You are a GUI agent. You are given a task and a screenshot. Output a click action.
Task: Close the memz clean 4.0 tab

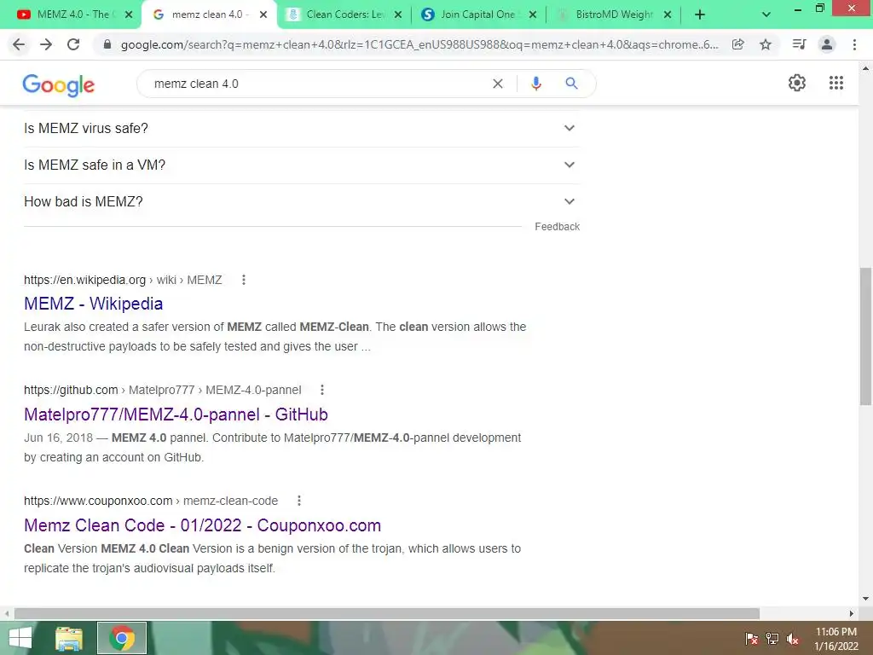pyautogui.click(x=263, y=15)
